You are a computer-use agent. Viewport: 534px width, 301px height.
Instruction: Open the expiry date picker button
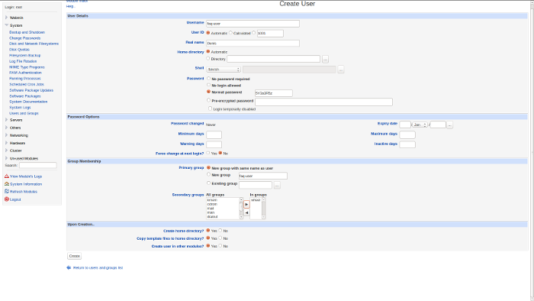click(x=449, y=125)
